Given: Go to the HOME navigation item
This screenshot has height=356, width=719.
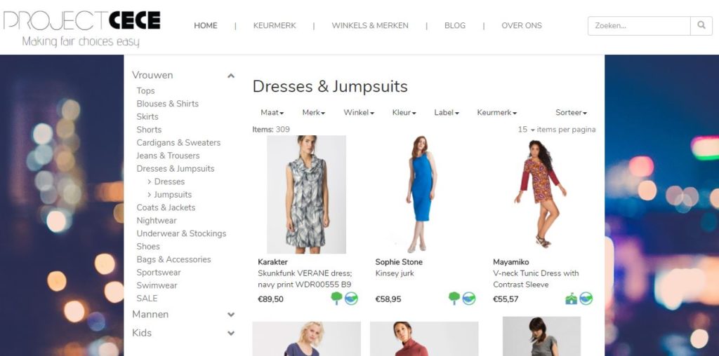Looking at the screenshot, I should pyautogui.click(x=206, y=26).
